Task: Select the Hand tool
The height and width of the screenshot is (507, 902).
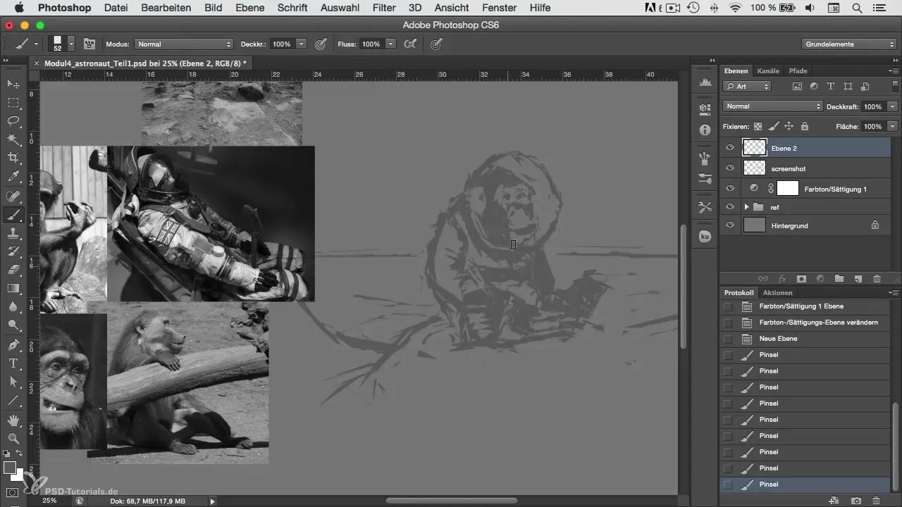Action: click(13, 420)
